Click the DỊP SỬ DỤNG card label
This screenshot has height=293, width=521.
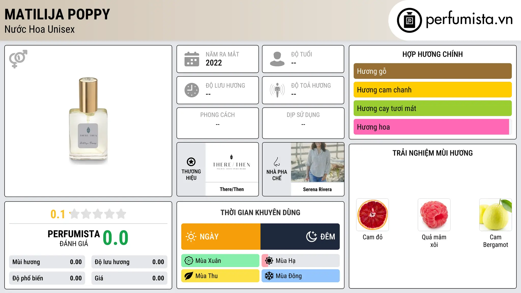[x=303, y=115]
